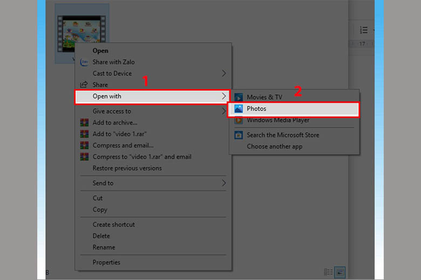Image resolution: width=421 pixels, height=280 pixels.
Task: Expand the Give access to submenu arrow
Action: [x=224, y=111]
